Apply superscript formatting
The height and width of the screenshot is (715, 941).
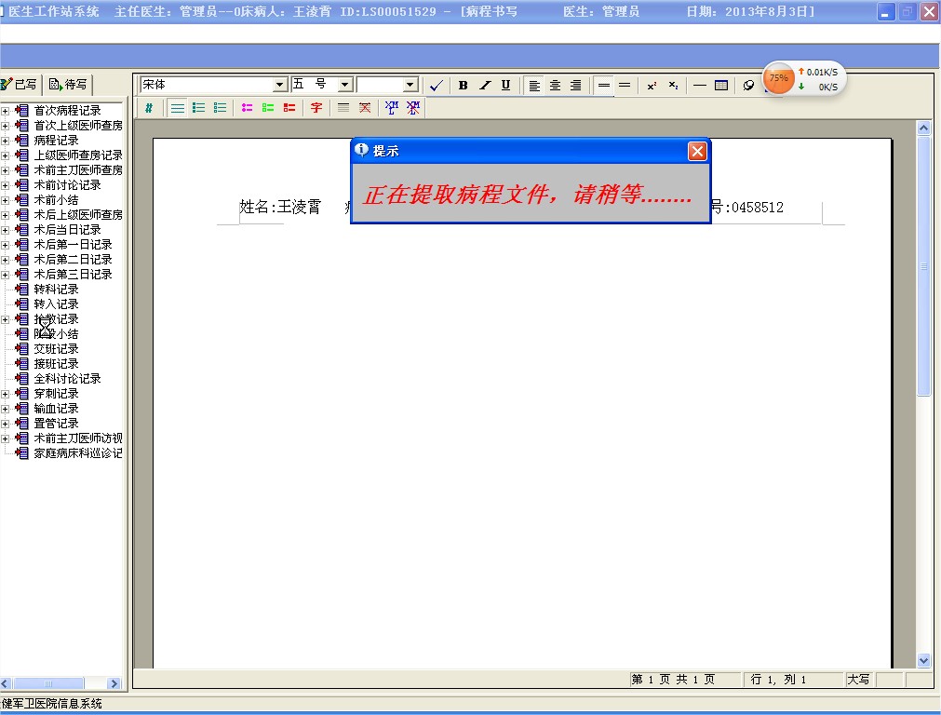(x=652, y=86)
